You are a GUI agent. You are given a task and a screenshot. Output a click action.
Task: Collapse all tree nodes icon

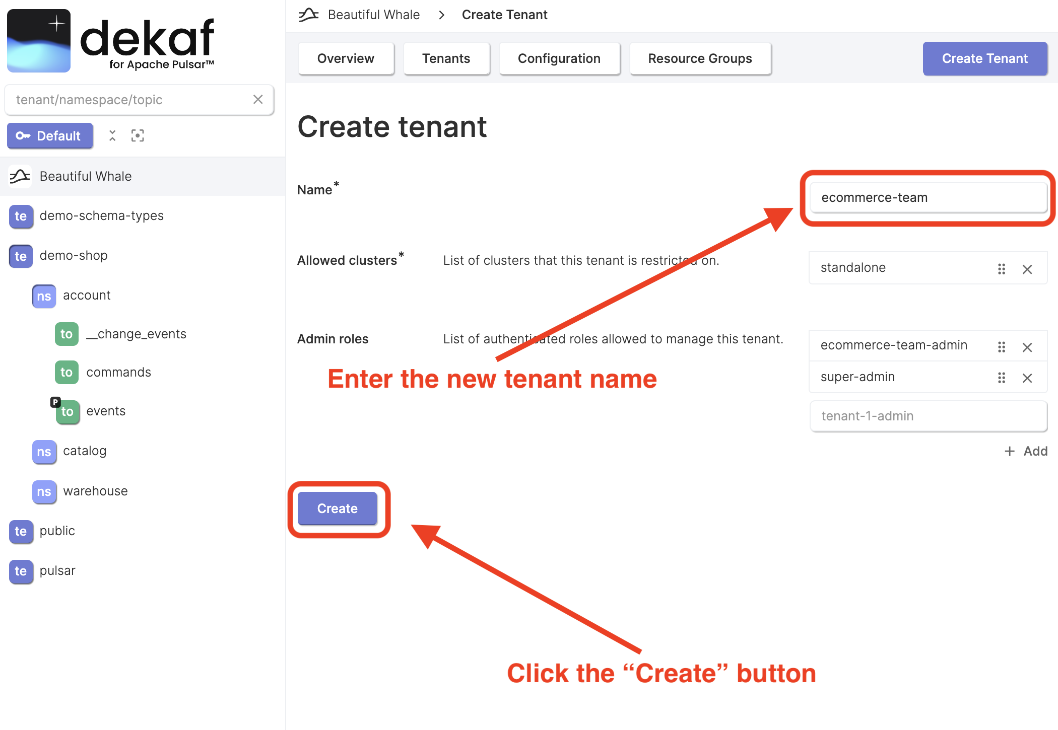pyautogui.click(x=112, y=136)
